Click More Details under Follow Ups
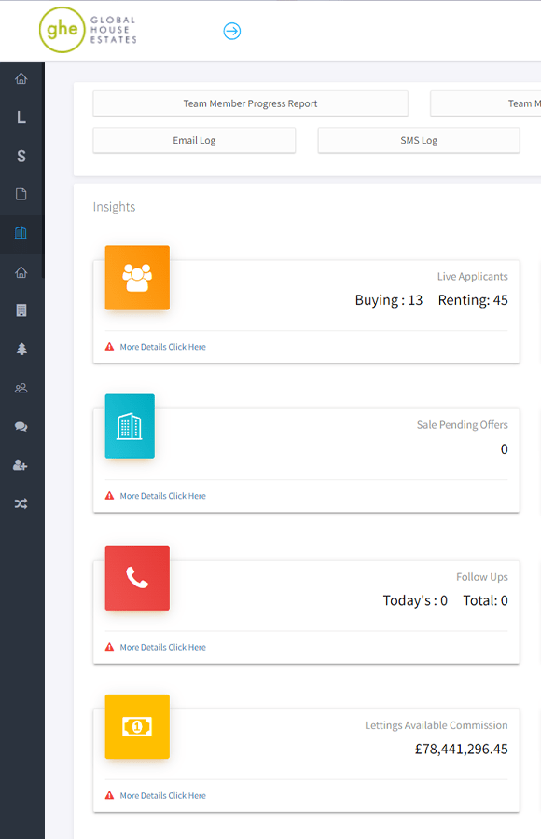 (162, 648)
